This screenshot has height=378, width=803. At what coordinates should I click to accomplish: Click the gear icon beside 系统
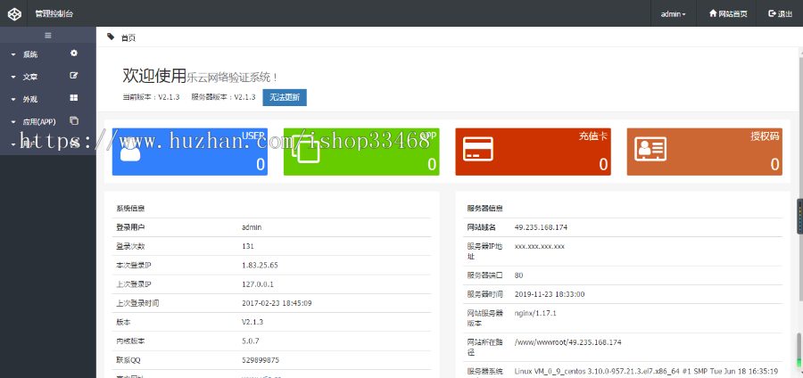click(x=74, y=53)
